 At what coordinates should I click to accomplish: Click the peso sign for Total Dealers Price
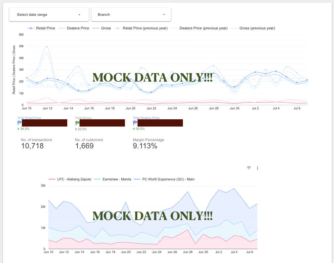coord(135,123)
